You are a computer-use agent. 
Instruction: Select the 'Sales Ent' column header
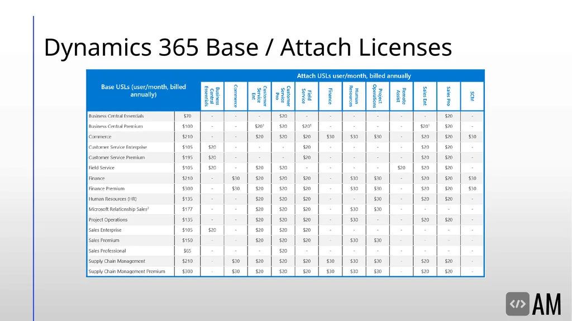[425, 96]
